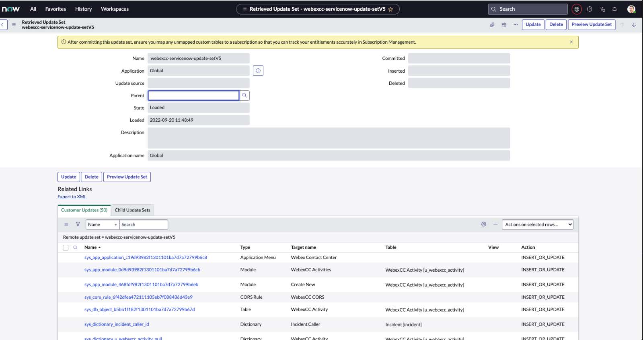Open the phone icon in header

602,9
